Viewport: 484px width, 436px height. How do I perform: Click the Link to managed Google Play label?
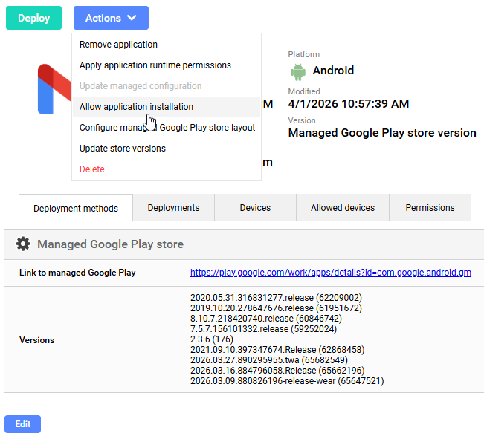[x=77, y=273]
